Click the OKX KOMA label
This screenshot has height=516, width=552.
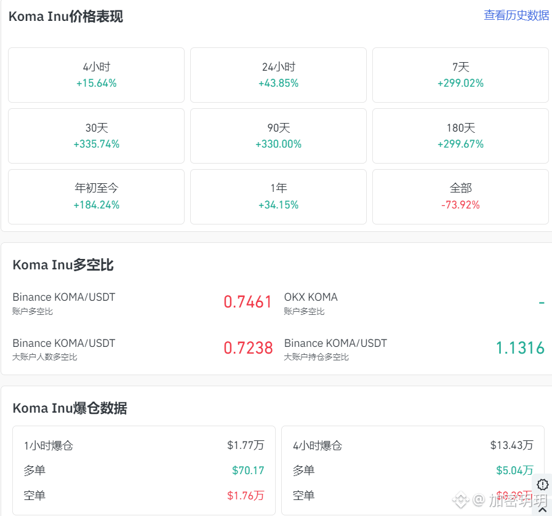311,297
